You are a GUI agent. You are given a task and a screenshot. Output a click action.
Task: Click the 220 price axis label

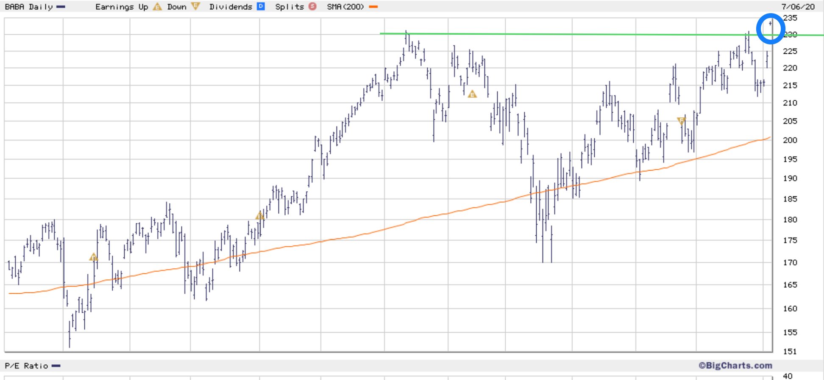click(x=790, y=68)
